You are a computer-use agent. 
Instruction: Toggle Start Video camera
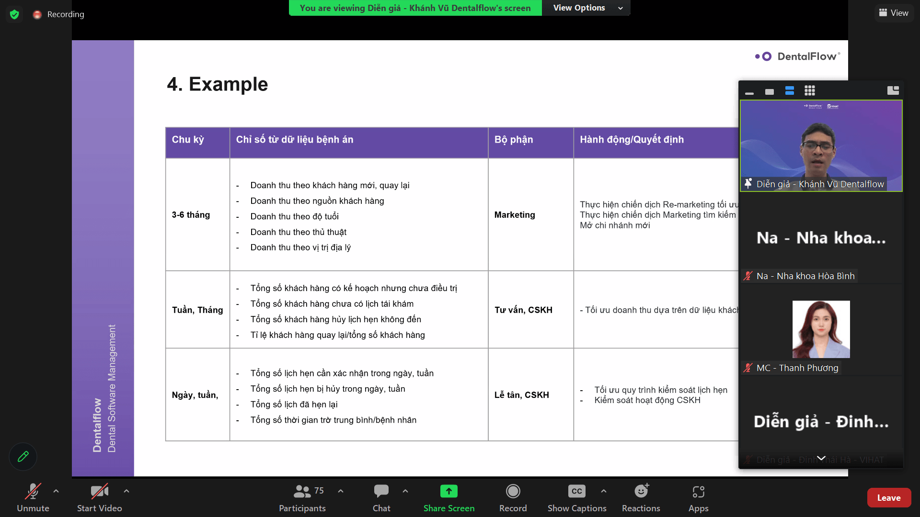[x=99, y=492]
